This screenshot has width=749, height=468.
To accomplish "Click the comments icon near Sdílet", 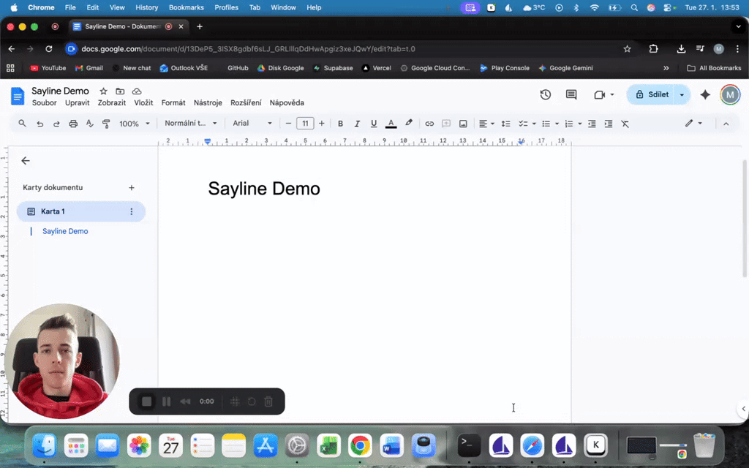I will (571, 94).
